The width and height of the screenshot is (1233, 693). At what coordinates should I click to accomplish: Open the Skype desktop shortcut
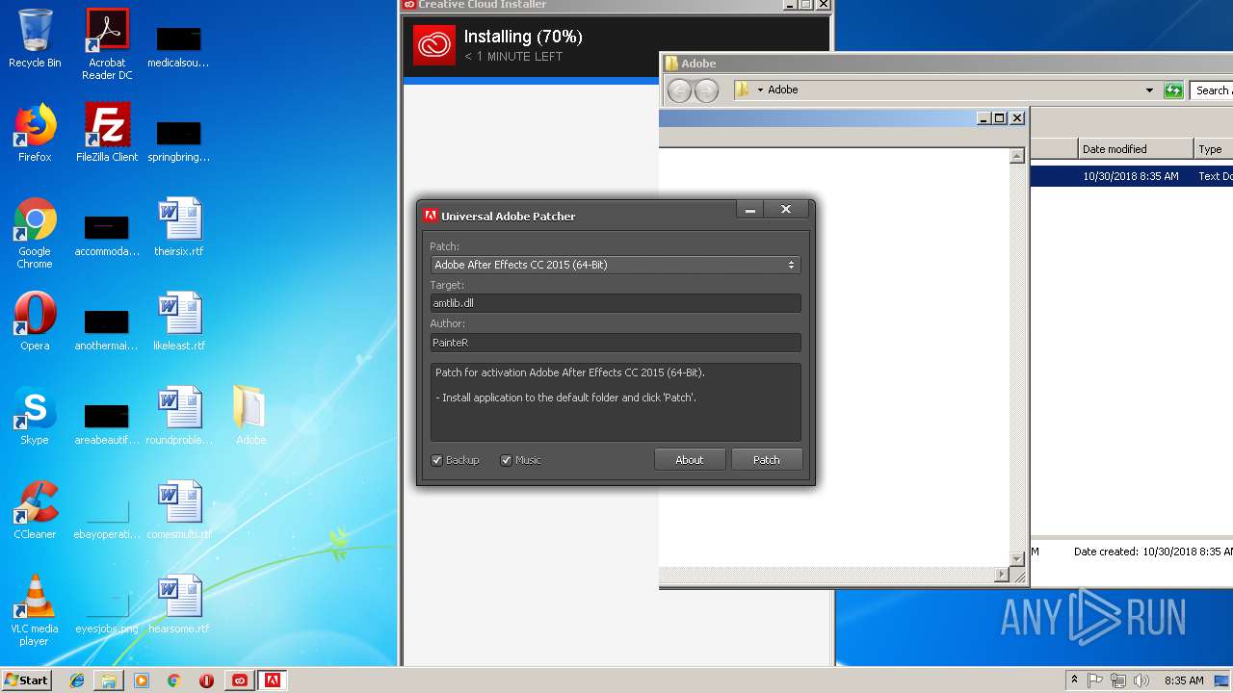coord(35,416)
